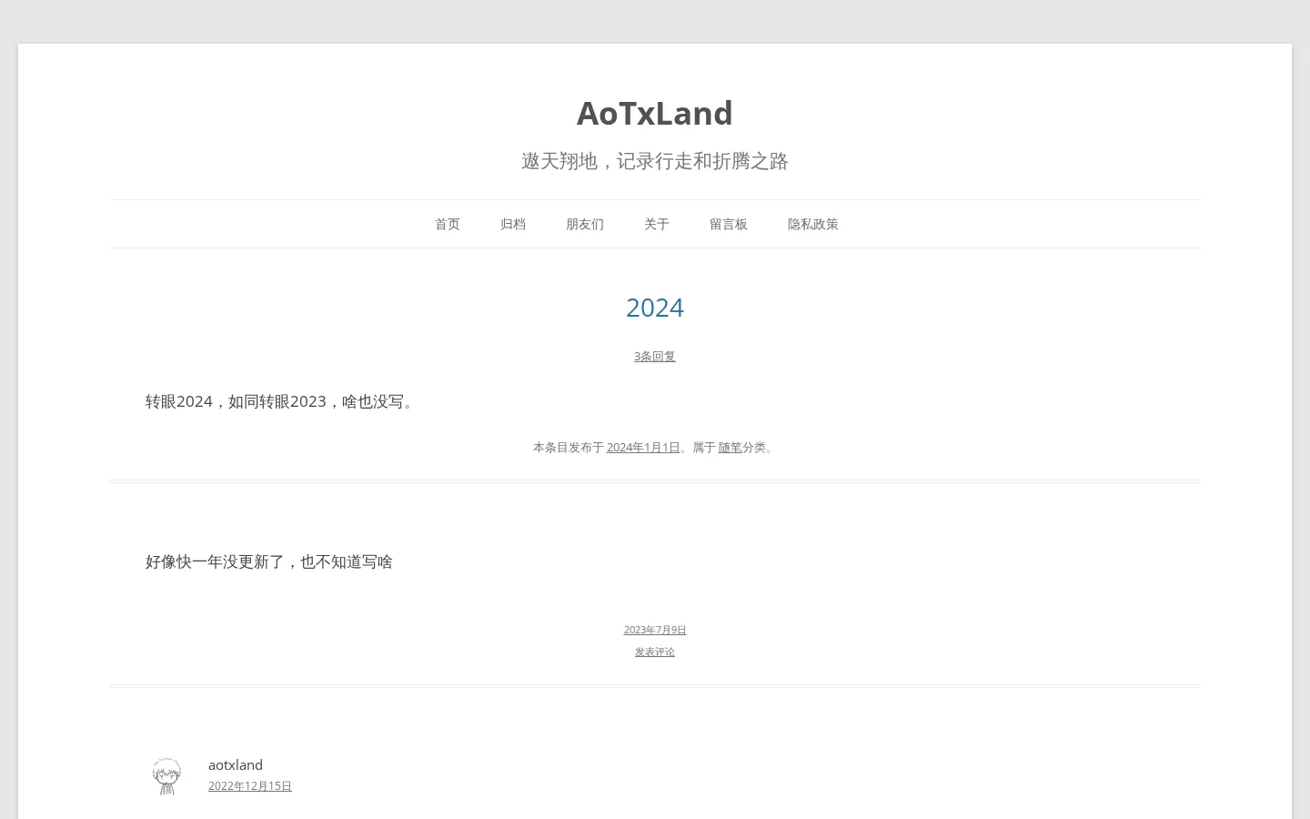Image resolution: width=1310 pixels, height=819 pixels.
Task: Open the 3条回复 comments link
Action: 655,356
